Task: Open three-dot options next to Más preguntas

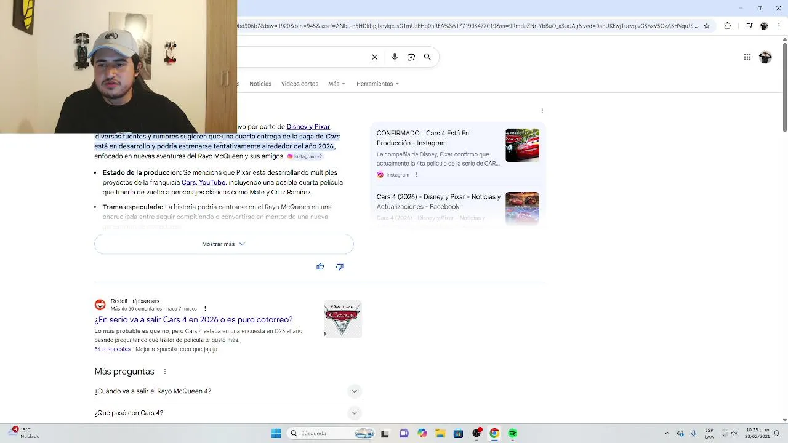Action: 164,372
